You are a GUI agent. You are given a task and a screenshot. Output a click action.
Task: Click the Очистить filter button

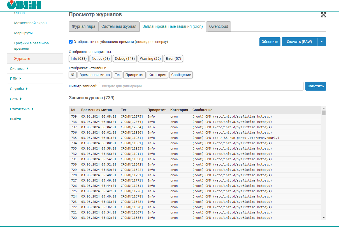point(315,86)
